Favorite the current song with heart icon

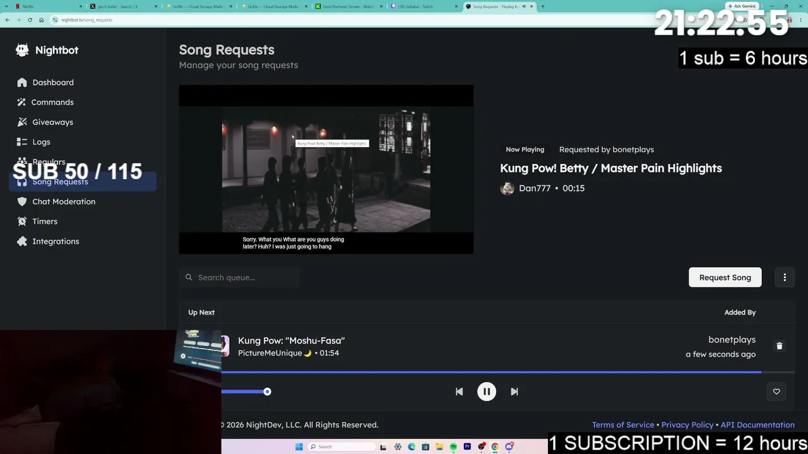776,392
